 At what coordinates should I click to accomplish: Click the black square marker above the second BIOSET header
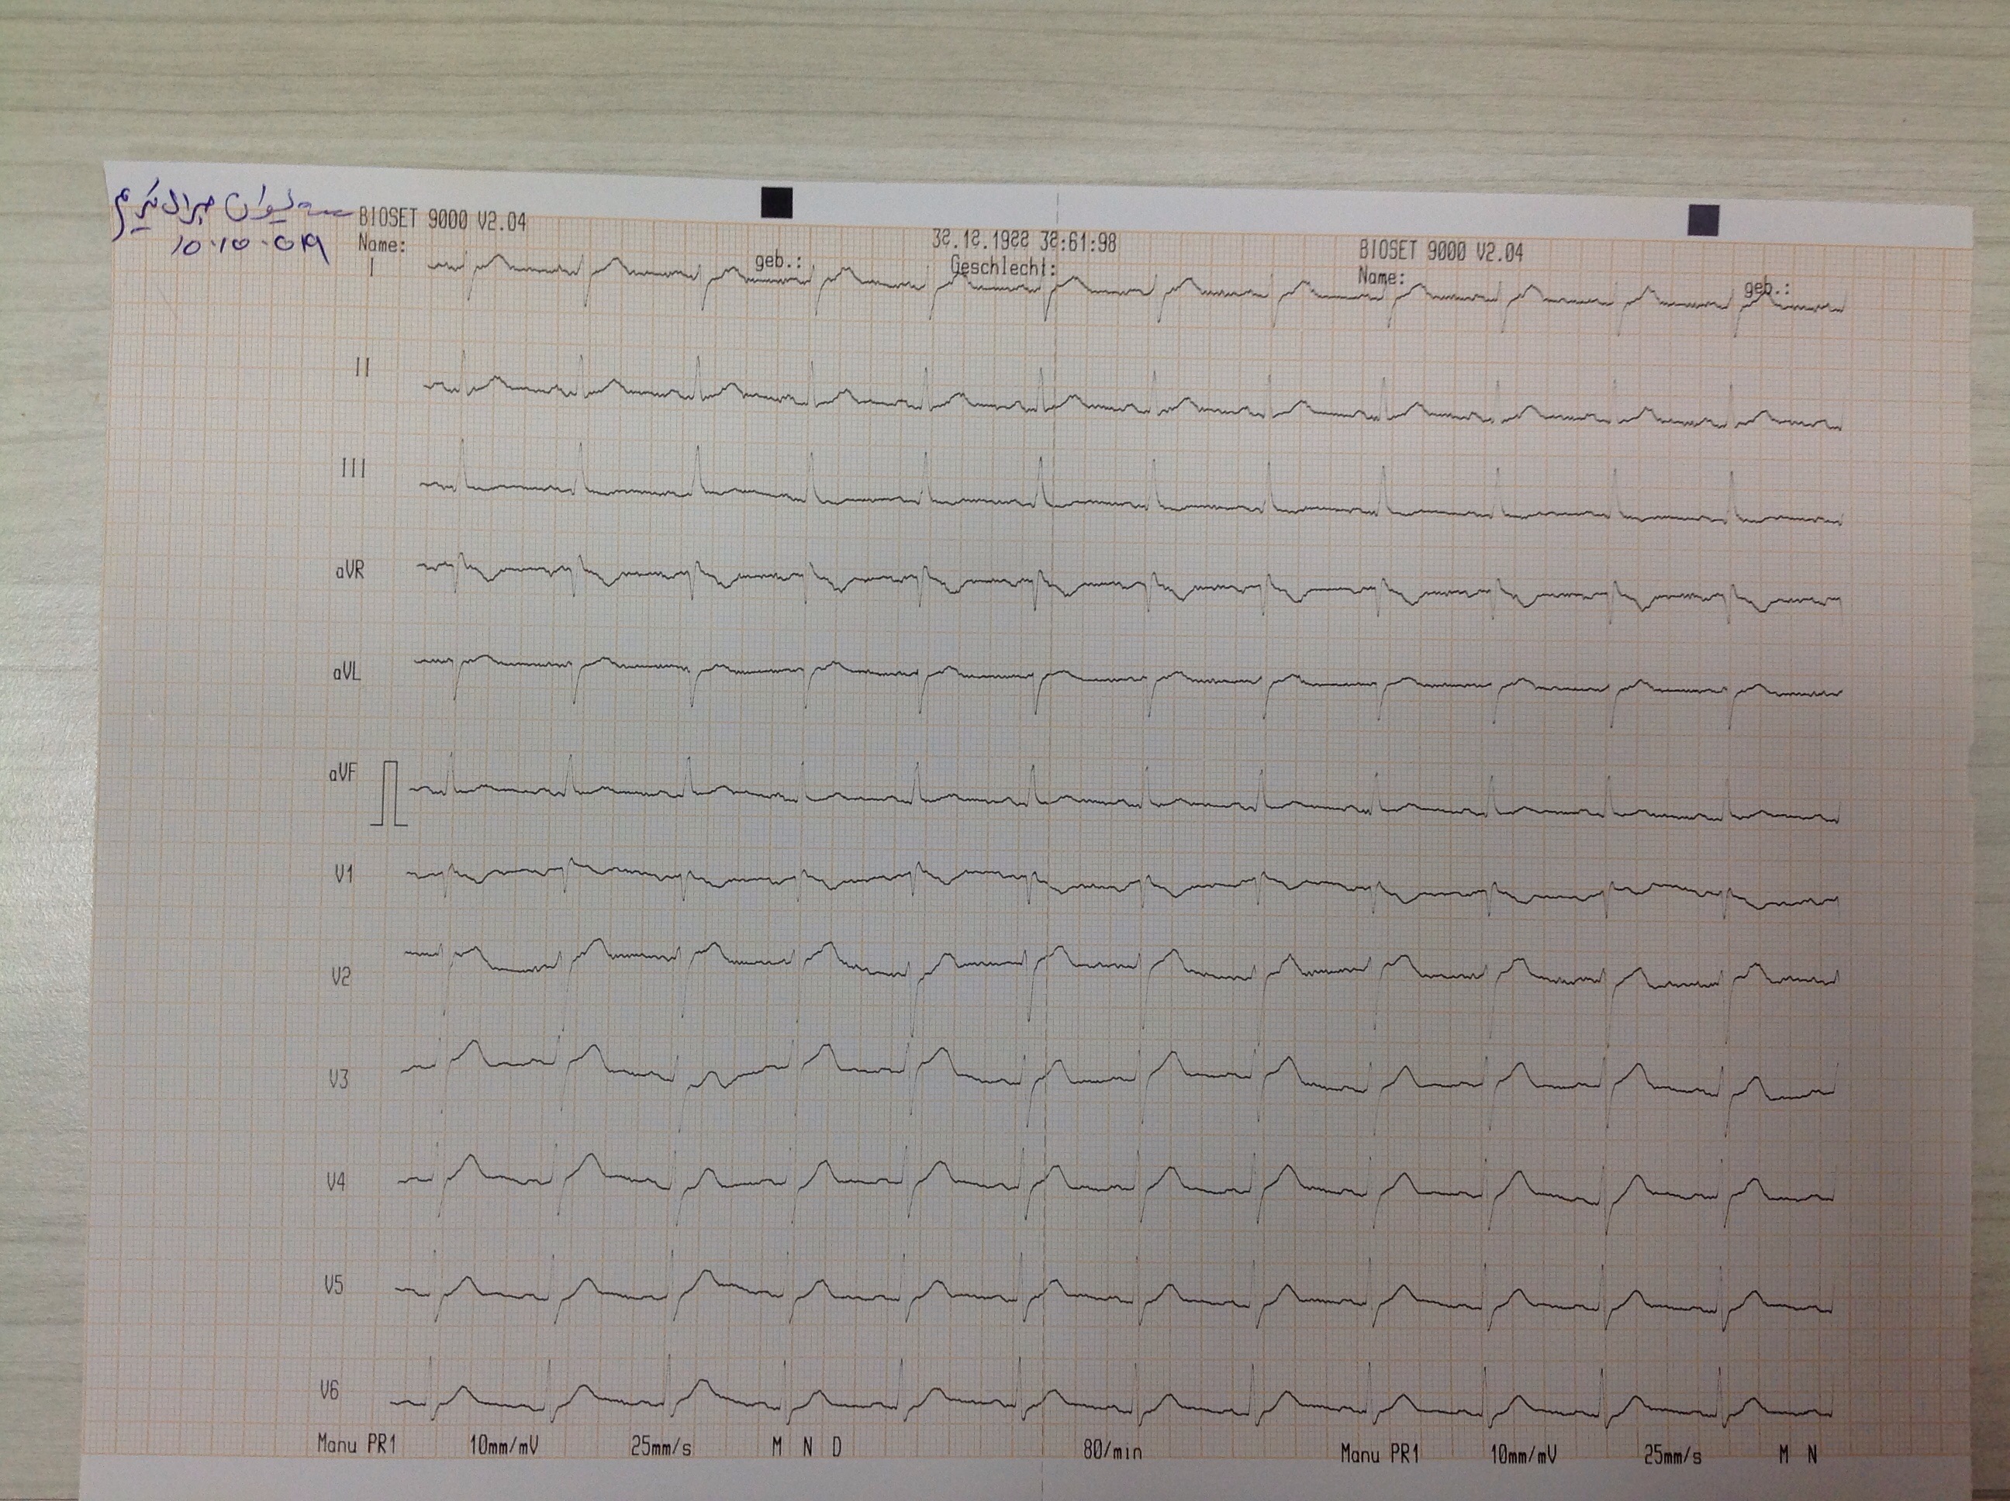(1703, 220)
